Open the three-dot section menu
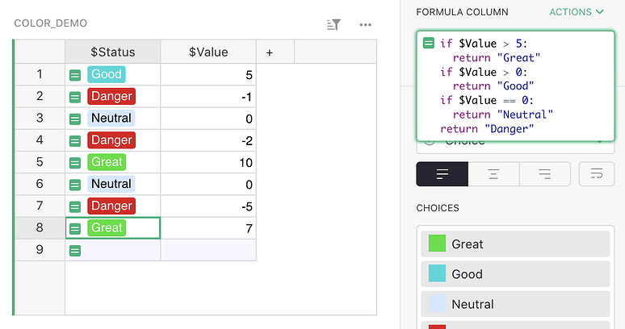Viewport: 625px width, 329px height. tap(366, 24)
